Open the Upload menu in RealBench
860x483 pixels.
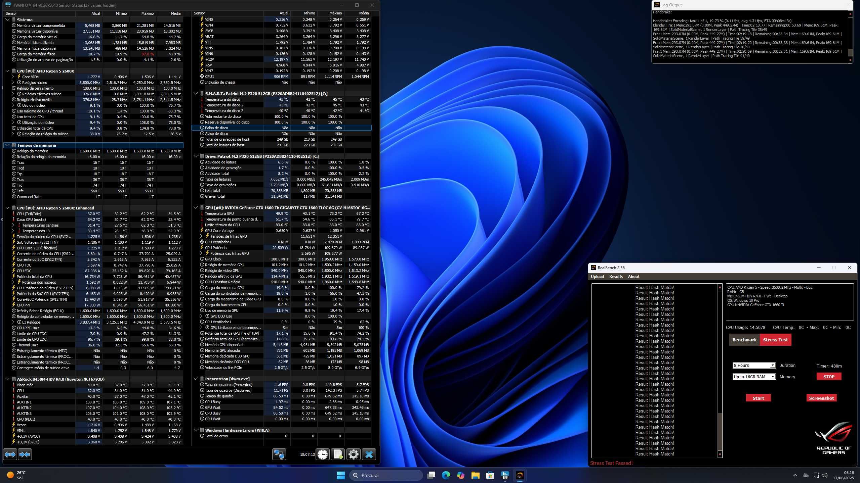[x=597, y=277]
